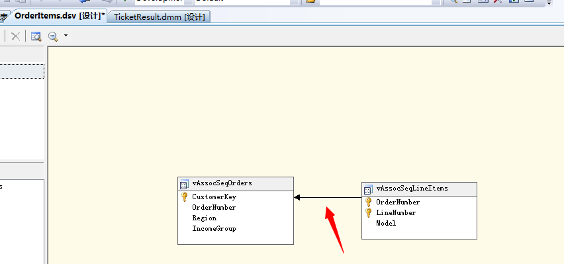The width and height of the screenshot is (564, 264).
Task: Click the vAssocSeqOrders table icon
Action: point(184,184)
